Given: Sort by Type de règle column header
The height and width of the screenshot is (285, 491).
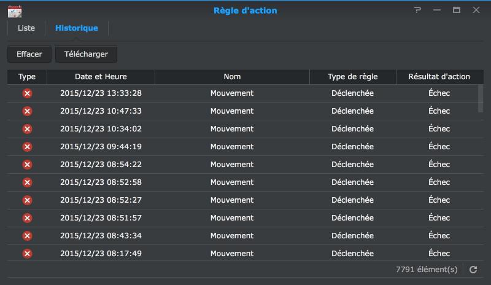Looking at the screenshot, I should [352, 77].
